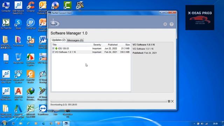Screen dimensions: 224x126
Task: Select the Du Toan Eta desktop icon
Action: [x=6, y=24]
